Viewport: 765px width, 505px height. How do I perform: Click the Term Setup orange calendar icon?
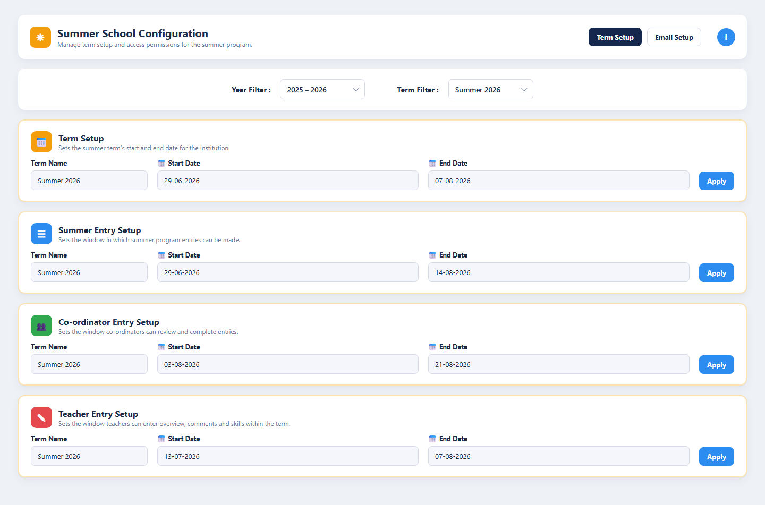point(41,142)
